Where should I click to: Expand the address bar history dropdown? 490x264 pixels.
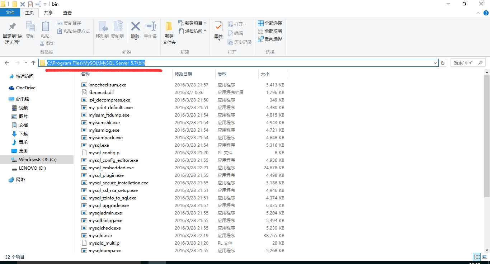pyautogui.click(x=435, y=63)
